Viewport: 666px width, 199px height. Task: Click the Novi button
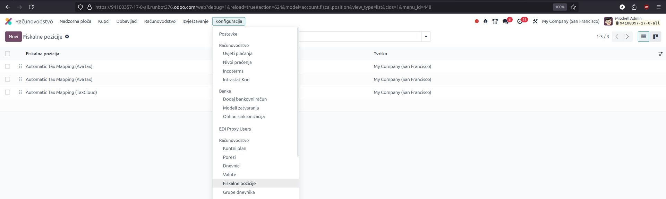[x=14, y=37]
